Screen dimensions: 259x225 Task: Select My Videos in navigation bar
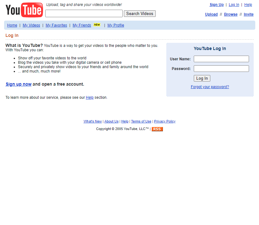click(x=32, y=25)
